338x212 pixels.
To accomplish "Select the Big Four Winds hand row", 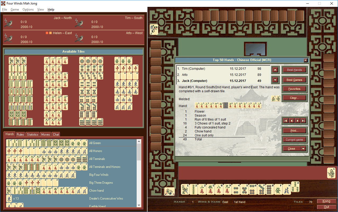I will (x=71, y=175).
